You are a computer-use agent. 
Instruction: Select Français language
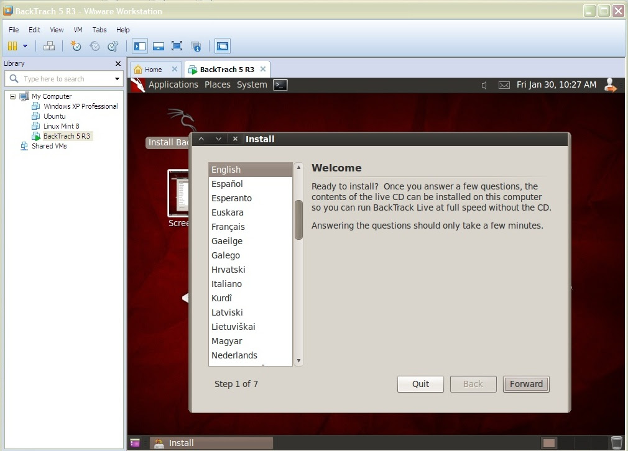tap(251, 227)
